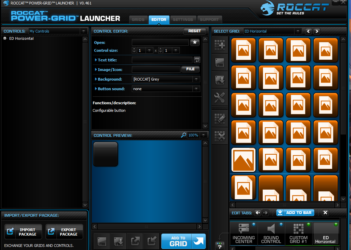Open the control height size dropdown
The width and height of the screenshot is (351, 250).
tap(176, 50)
